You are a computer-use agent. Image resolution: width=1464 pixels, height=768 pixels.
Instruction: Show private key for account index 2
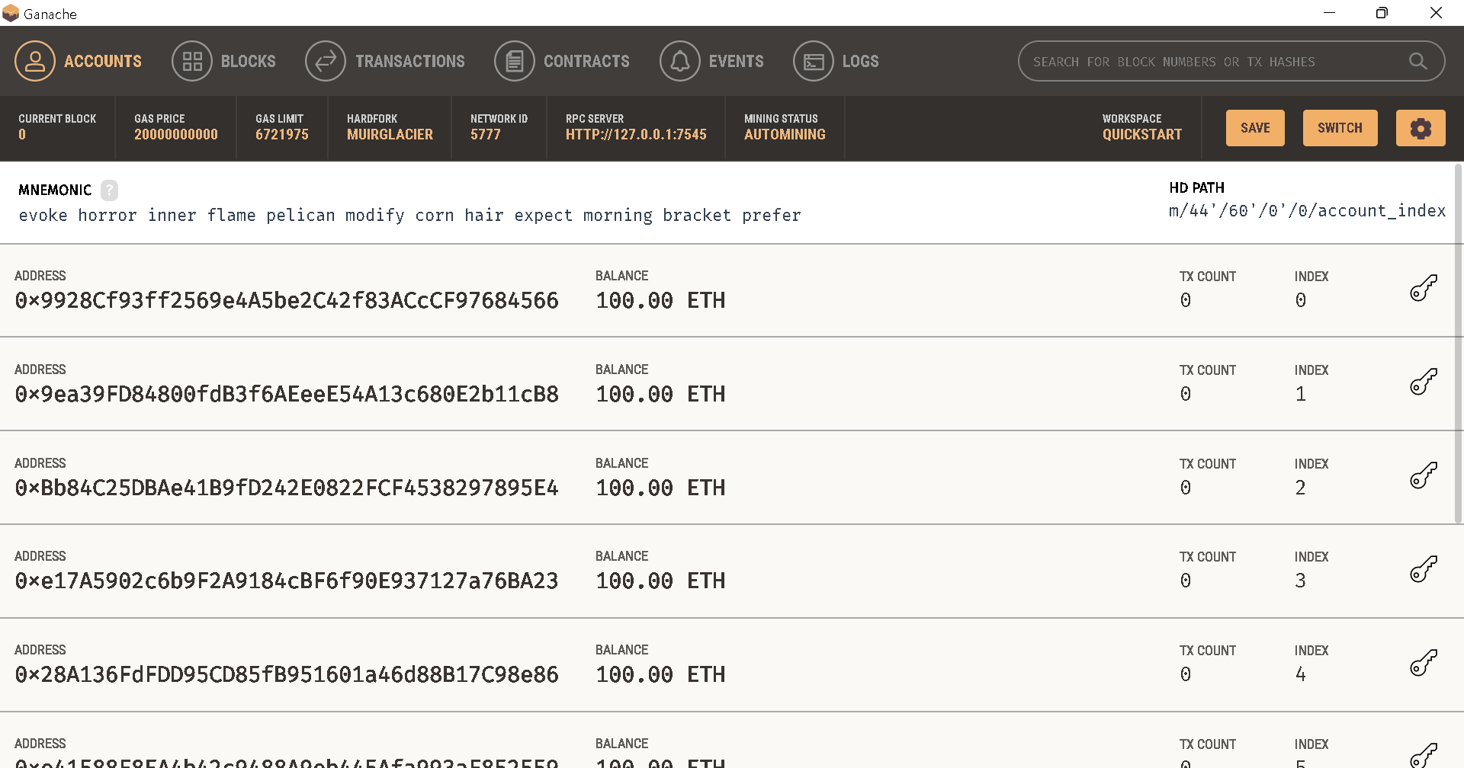tap(1423, 475)
